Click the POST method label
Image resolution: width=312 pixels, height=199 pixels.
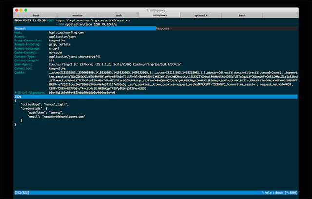(51, 20)
